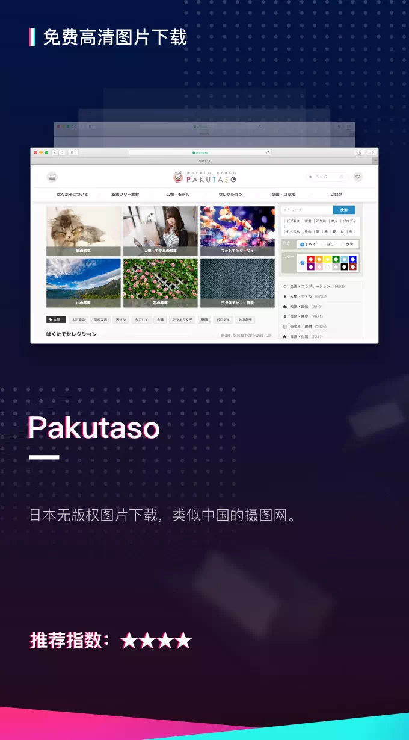This screenshot has height=740, width=409.
Task: Open the セレクション navigation menu
Action: (230, 195)
